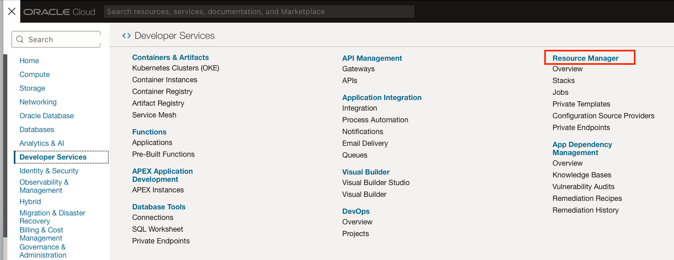Click the Oracle Cloud logo

pyautogui.click(x=59, y=12)
